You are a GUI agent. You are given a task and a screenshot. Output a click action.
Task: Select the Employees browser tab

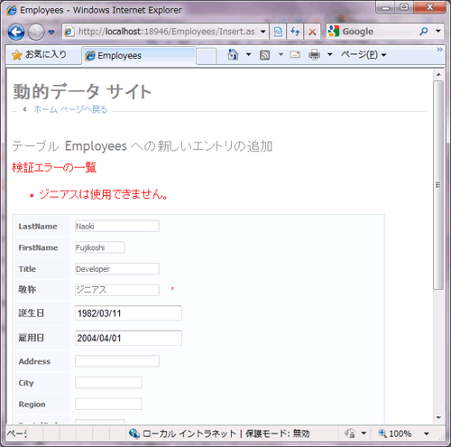coord(139,55)
